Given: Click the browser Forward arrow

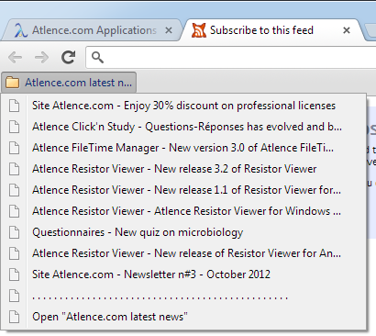Looking at the screenshot, I should pos(41,57).
